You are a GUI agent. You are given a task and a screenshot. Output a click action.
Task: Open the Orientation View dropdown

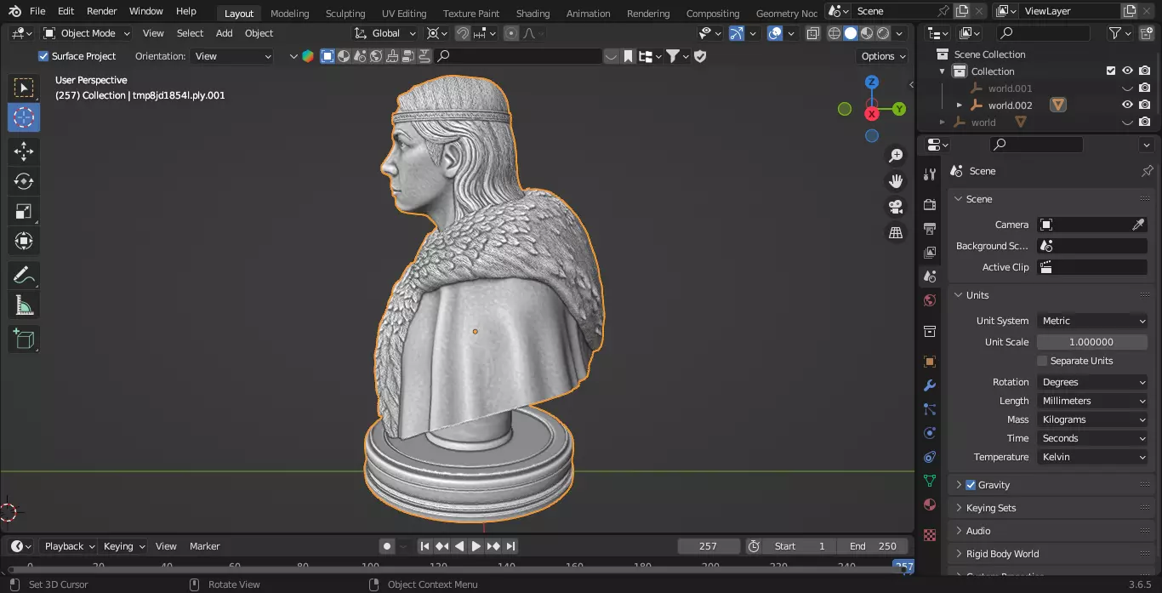point(233,56)
